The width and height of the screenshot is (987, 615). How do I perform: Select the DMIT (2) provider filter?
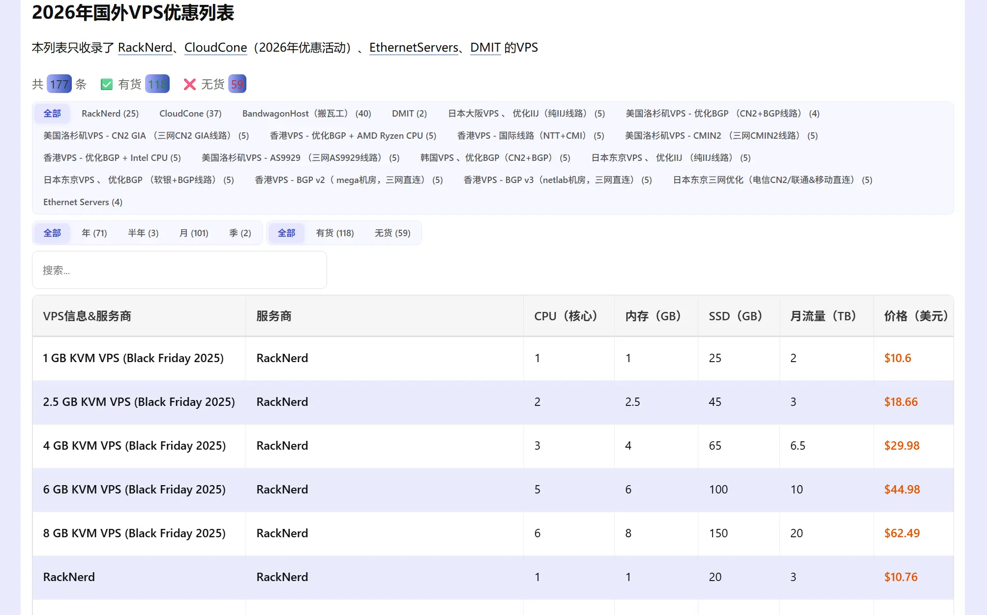409,114
